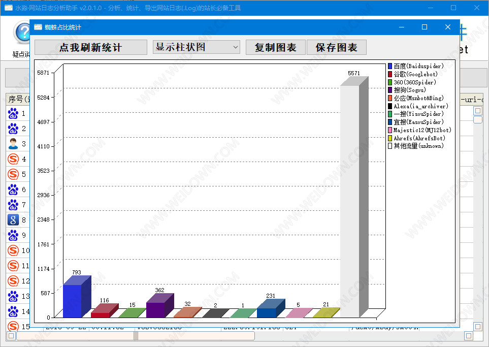This screenshot has height=347, width=489.
Task: Click the Google icon in row 8
Action: (x=13, y=220)
